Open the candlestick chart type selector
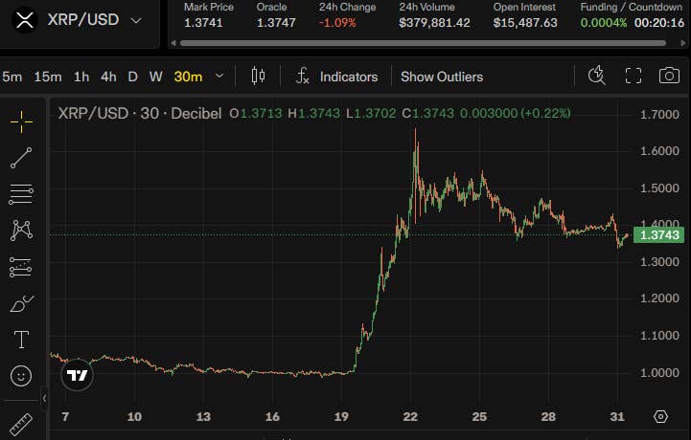The height and width of the screenshot is (440, 691). (258, 77)
